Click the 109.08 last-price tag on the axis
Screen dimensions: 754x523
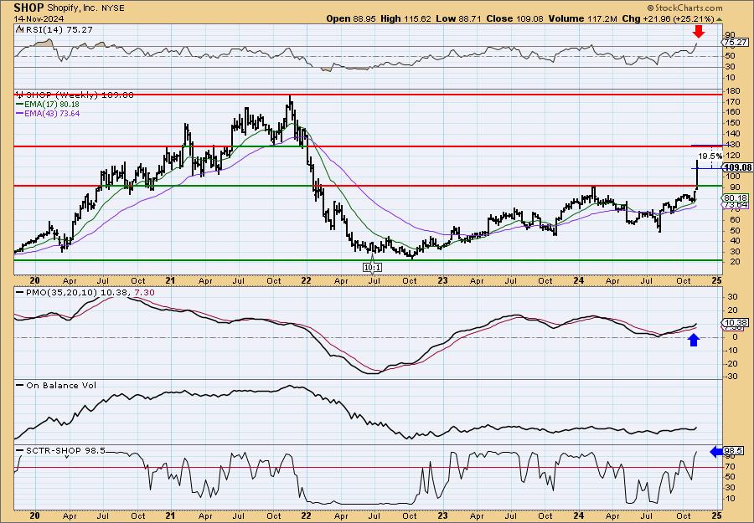[737, 167]
